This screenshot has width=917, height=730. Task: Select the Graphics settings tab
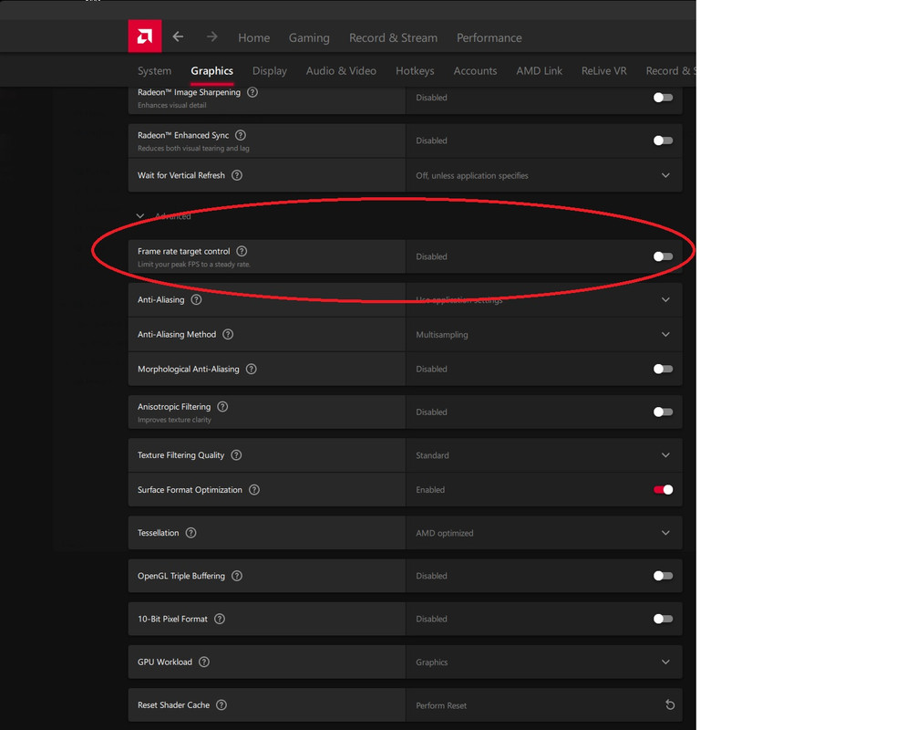coord(211,71)
